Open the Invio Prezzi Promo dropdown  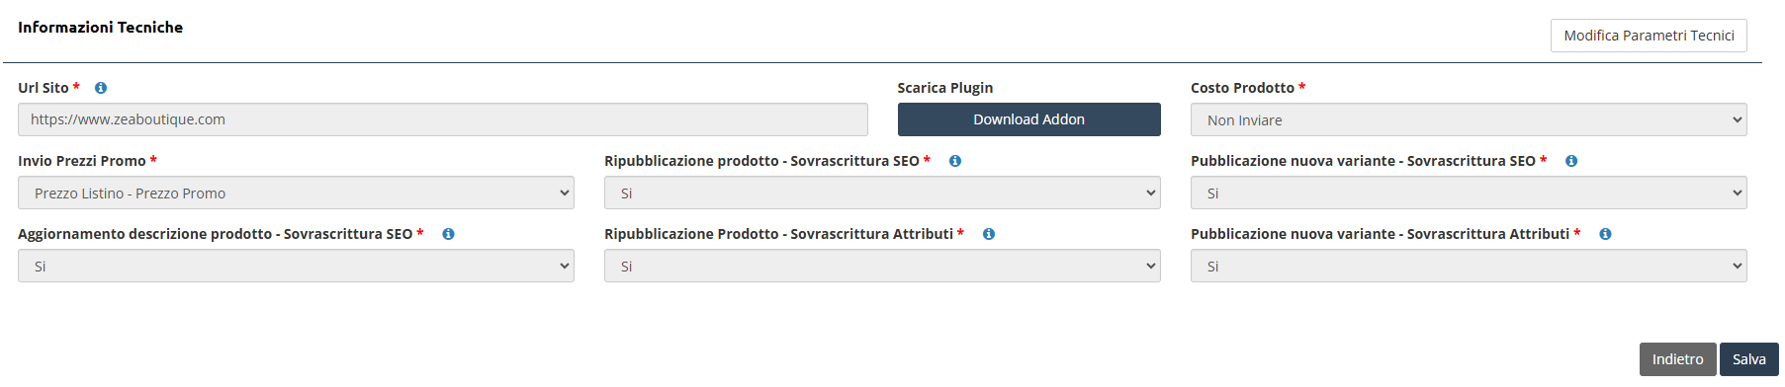(x=296, y=193)
